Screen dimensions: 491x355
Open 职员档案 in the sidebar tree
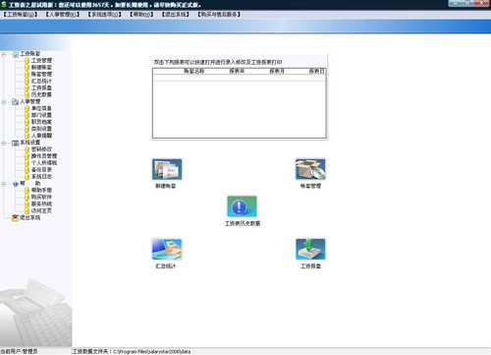pos(41,122)
